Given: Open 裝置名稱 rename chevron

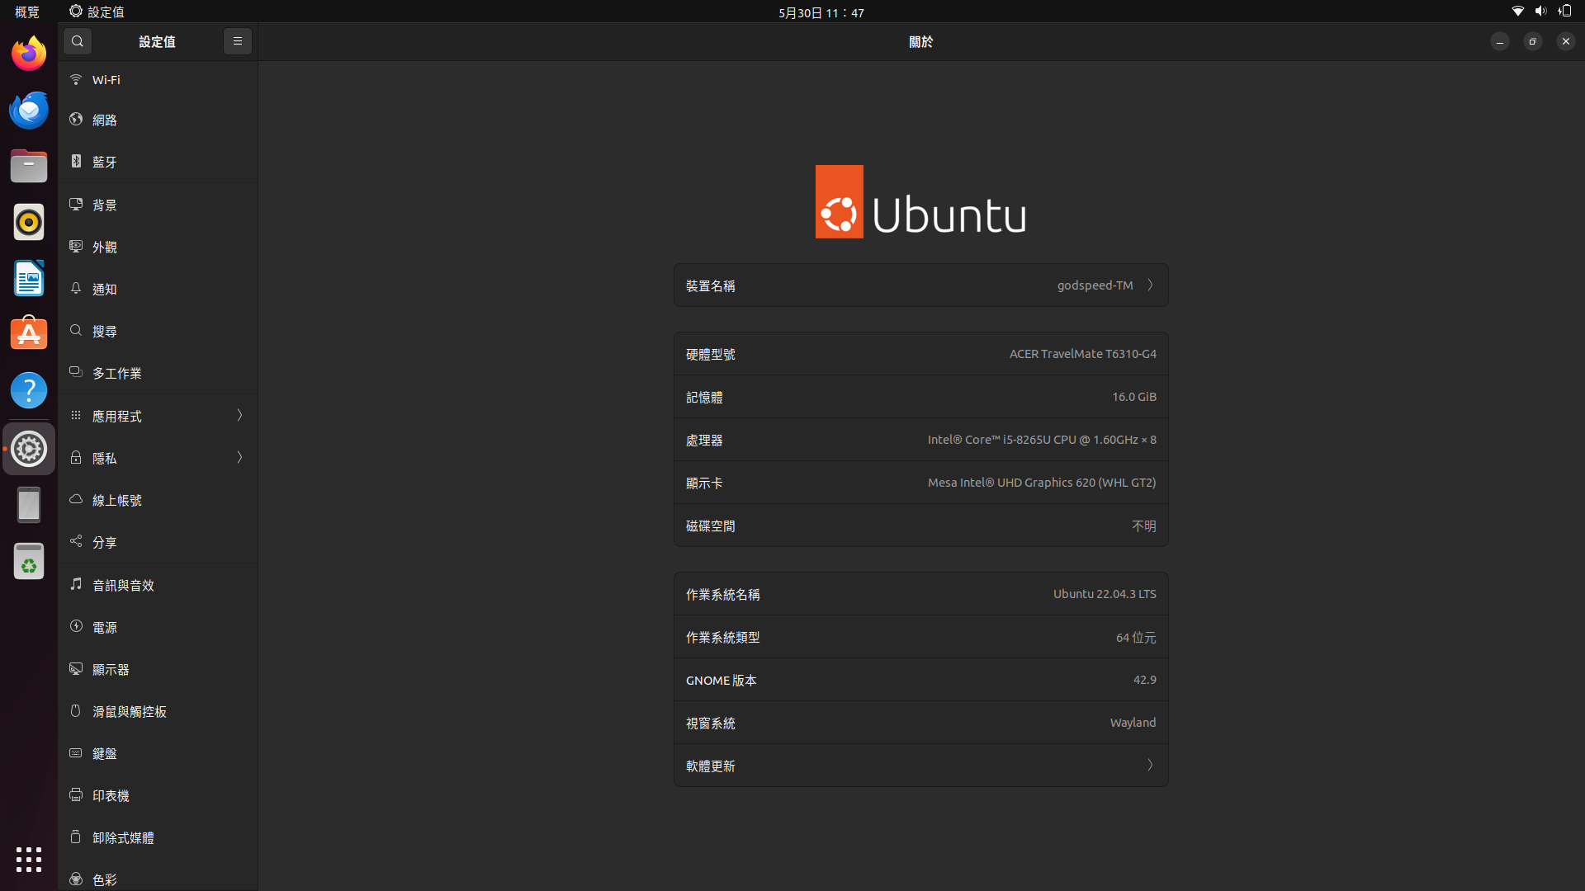Looking at the screenshot, I should (x=1150, y=285).
